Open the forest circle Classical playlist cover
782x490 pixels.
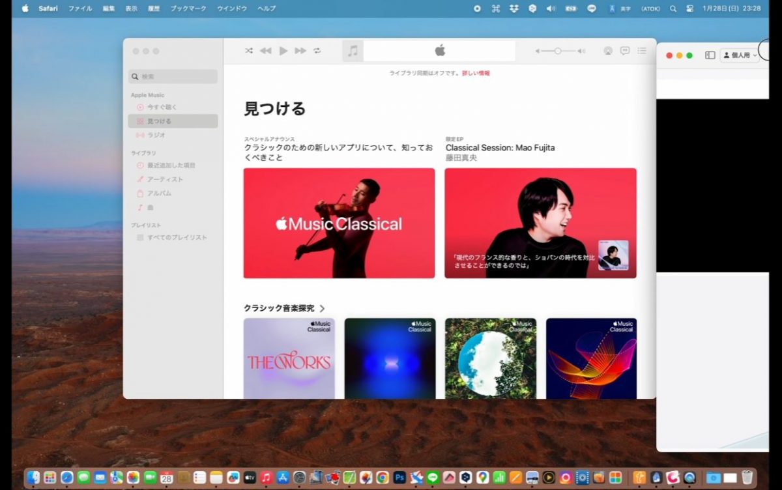[x=491, y=358]
